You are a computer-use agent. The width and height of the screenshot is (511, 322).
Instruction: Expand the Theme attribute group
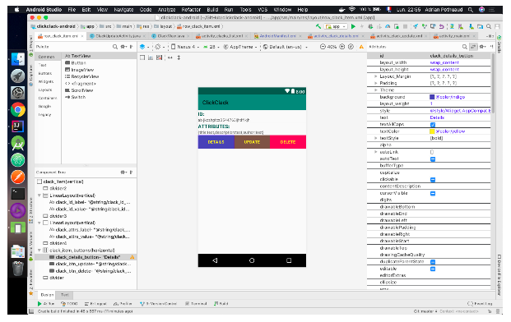[x=376, y=90]
